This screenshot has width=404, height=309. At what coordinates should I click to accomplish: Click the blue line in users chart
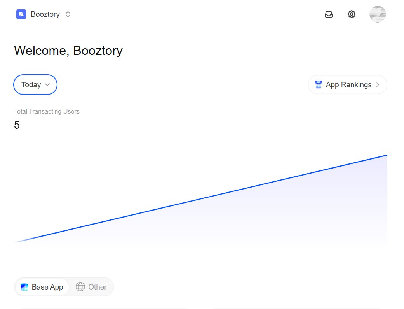tap(201, 199)
